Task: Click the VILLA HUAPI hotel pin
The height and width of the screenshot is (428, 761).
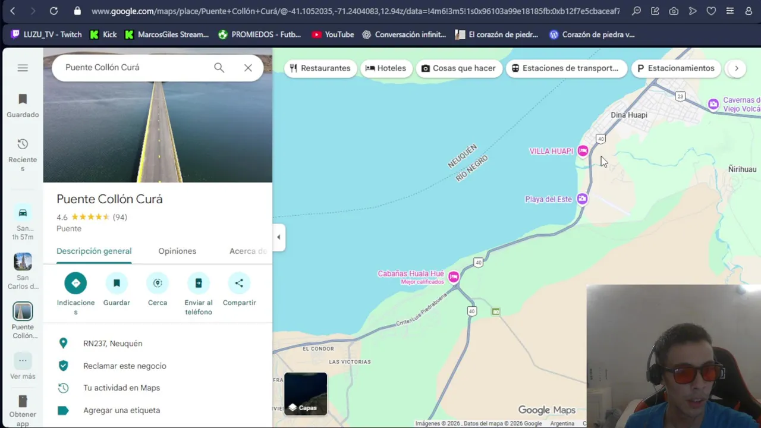Action: 583,151
